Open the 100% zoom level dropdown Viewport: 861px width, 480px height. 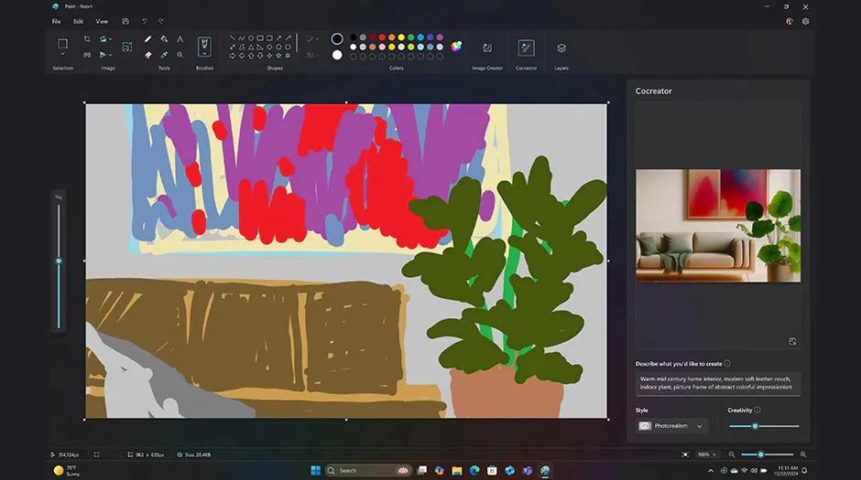pos(707,454)
